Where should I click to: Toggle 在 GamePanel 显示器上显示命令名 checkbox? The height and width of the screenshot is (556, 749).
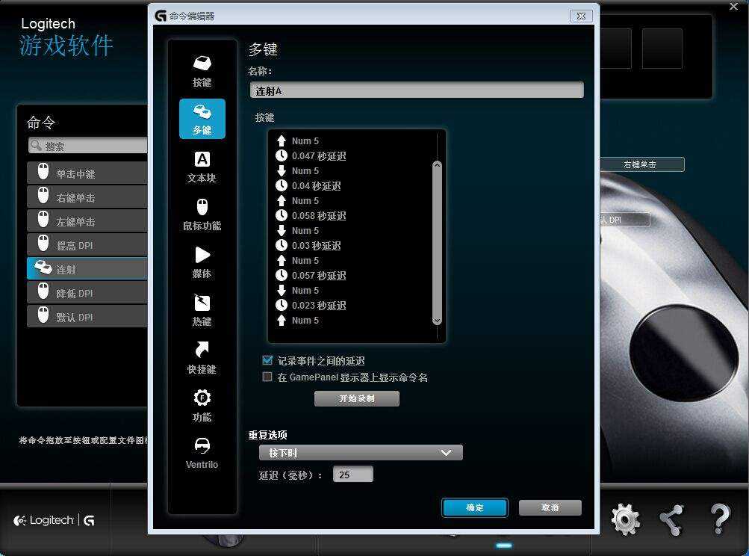267,377
